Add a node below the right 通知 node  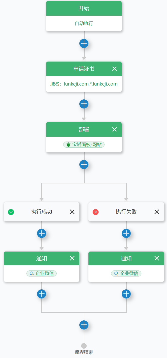coord(126,294)
